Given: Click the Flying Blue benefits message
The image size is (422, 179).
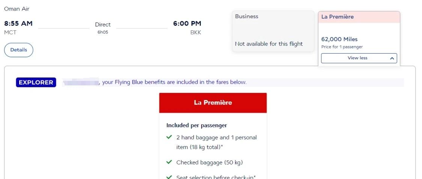Looking at the screenshot, I should coord(174,82).
